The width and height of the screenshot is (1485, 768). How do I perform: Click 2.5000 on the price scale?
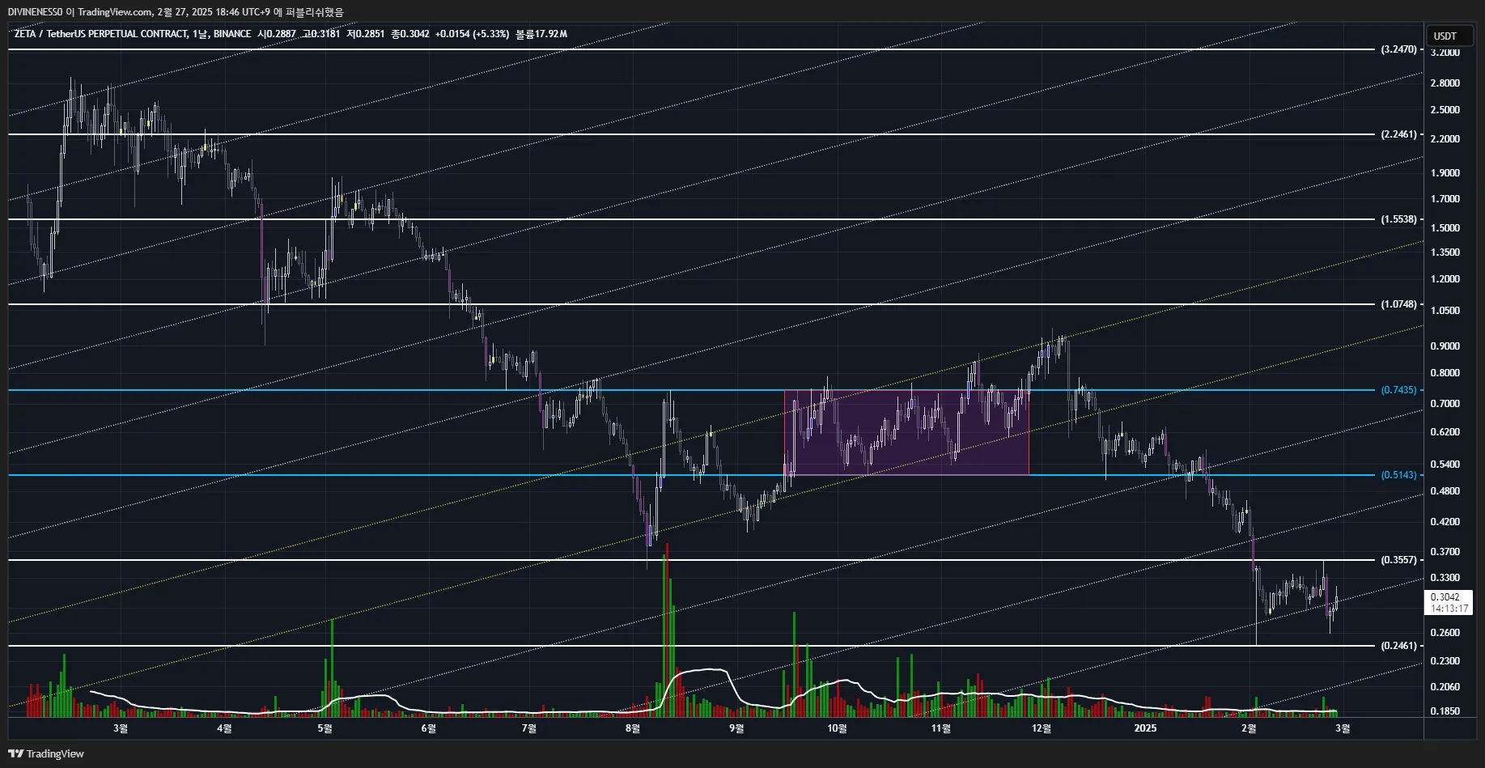click(x=1445, y=110)
